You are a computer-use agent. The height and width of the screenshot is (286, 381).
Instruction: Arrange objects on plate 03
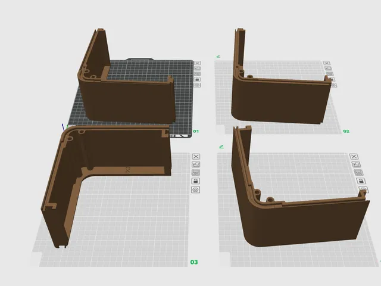click(196, 173)
